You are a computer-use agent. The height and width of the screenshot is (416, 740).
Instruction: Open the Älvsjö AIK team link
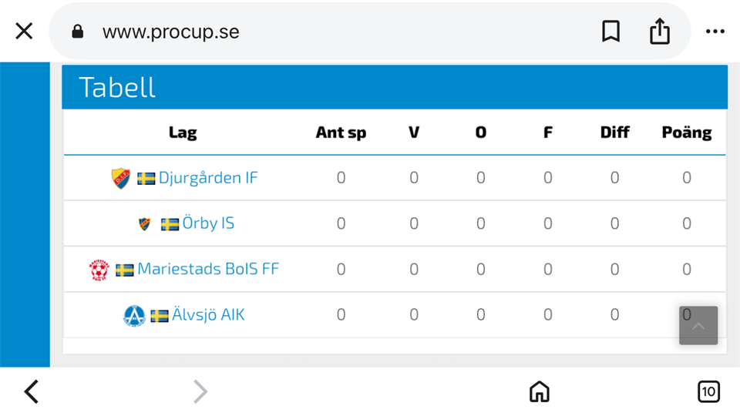click(x=208, y=315)
